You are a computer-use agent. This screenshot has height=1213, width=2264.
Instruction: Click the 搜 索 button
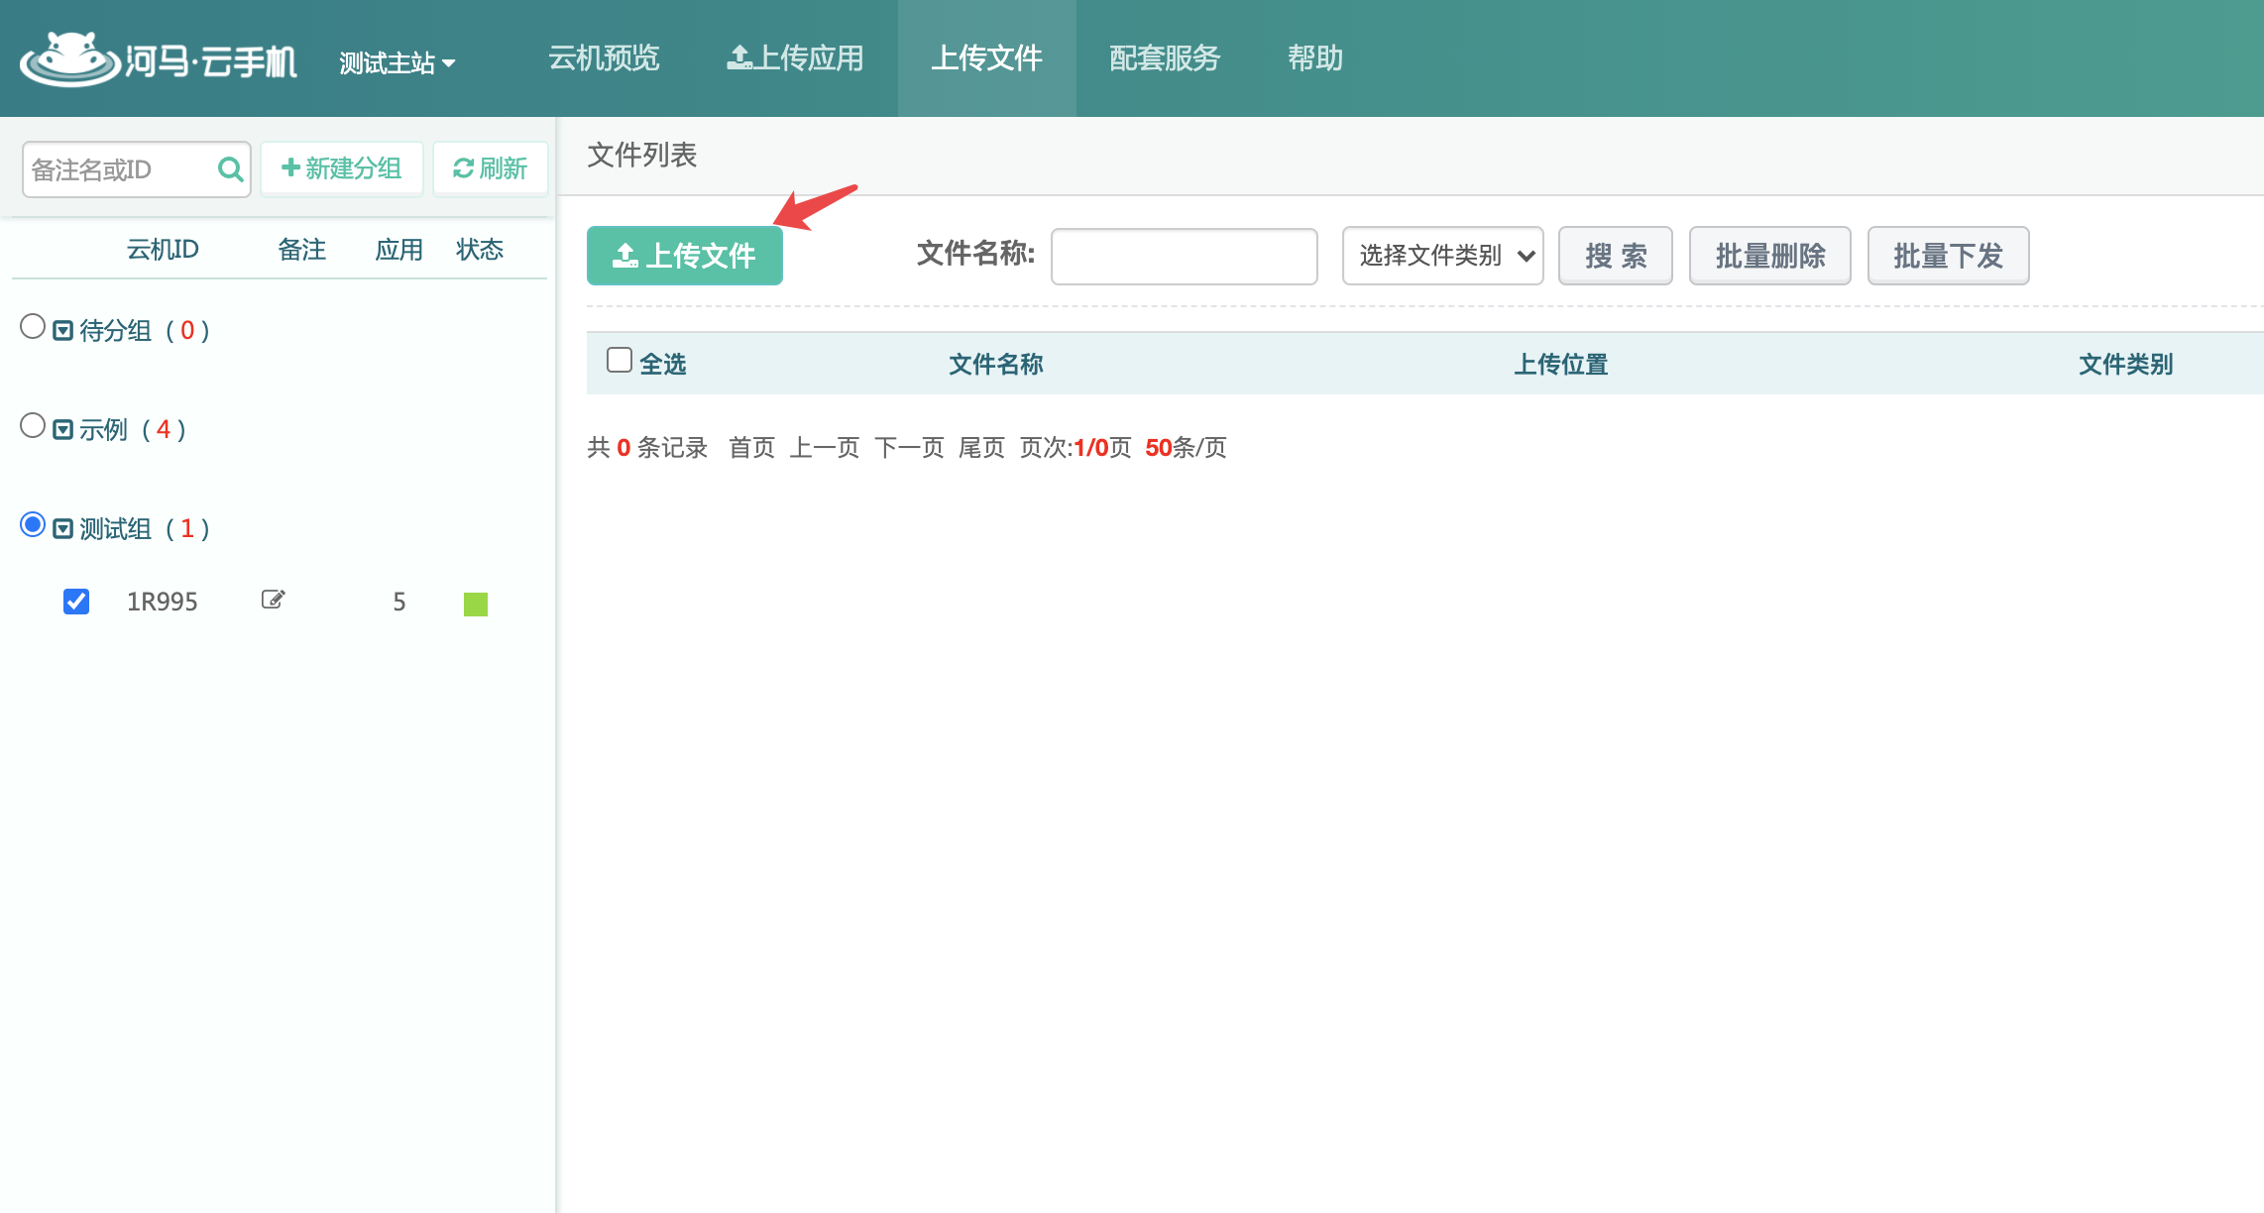click(1616, 256)
